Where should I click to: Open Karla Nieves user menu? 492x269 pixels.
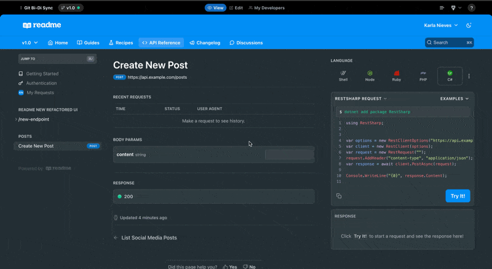pyautogui.click(x=440, y=25)
